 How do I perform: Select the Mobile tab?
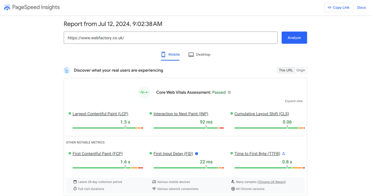[x=170, y=54]
